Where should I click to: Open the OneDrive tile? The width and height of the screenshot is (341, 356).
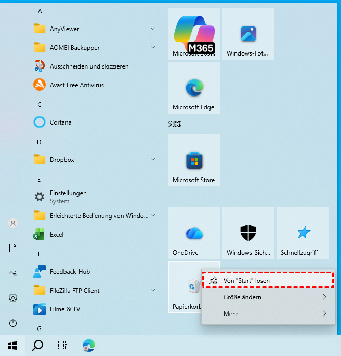point(194,233)
